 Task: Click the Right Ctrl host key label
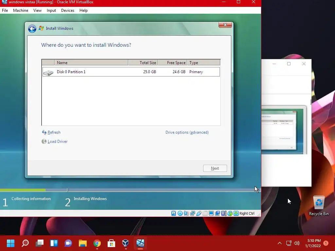[247, 213]
